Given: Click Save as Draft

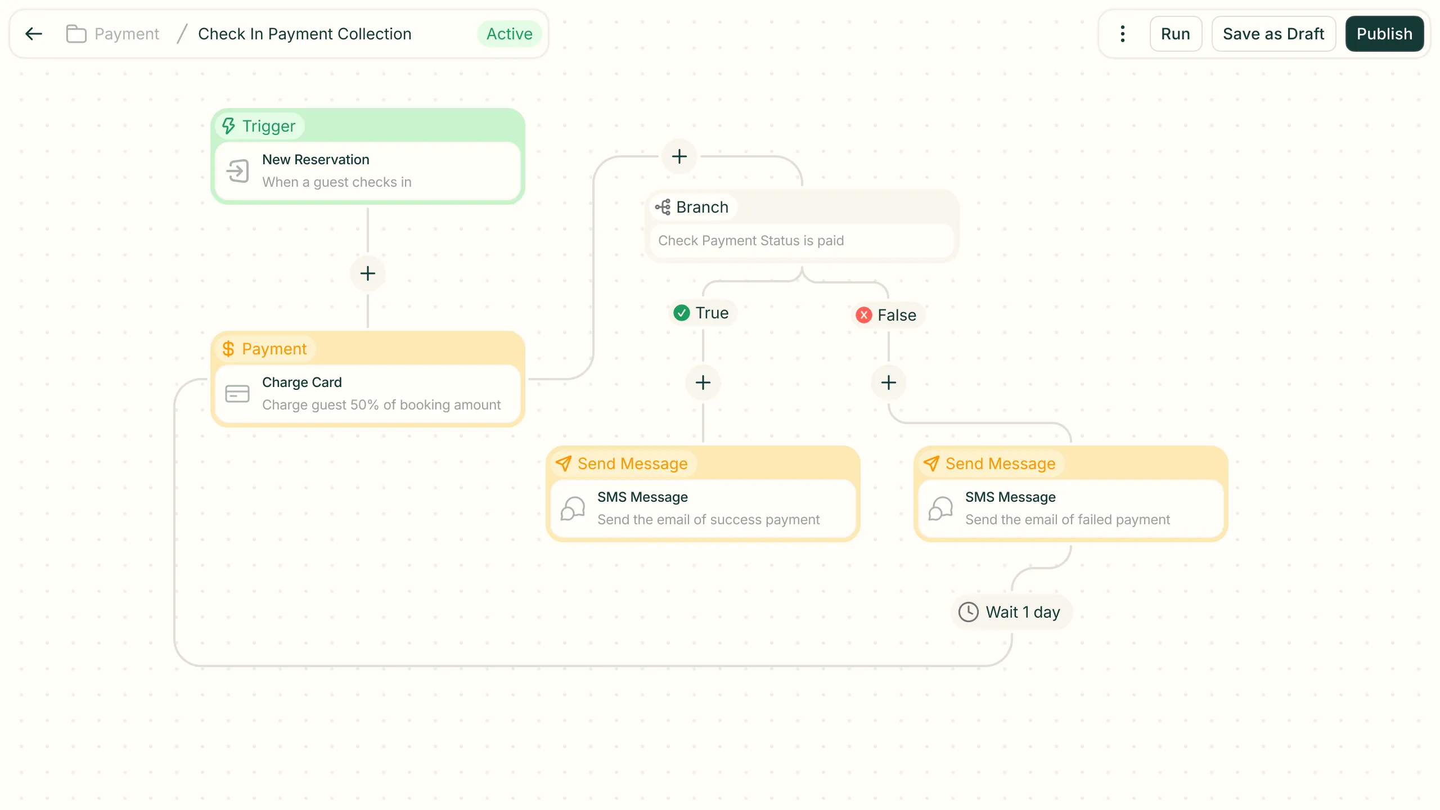Looking at the screenshot, I should [1273, 34].
